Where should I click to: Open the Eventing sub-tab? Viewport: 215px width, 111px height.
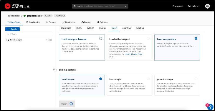tap(140, 28)
